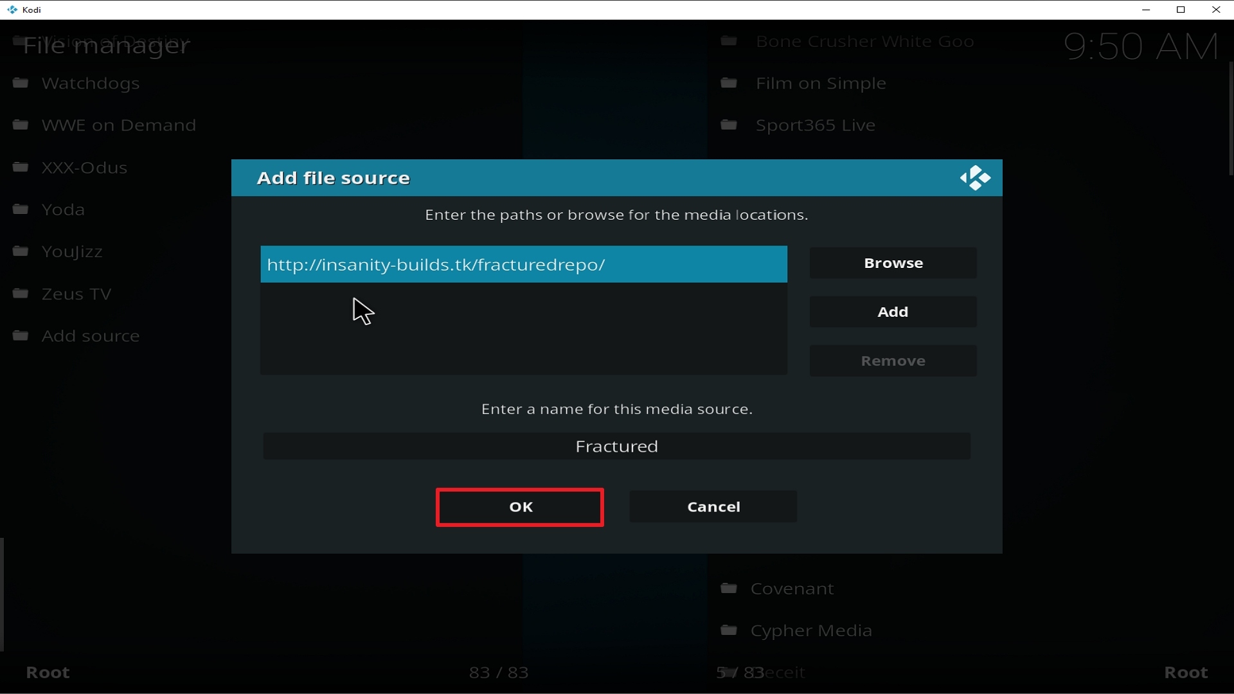Click the Add source folder icon

pos(21,335)
